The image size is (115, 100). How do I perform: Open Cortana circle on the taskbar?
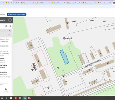tap(2, 98)
